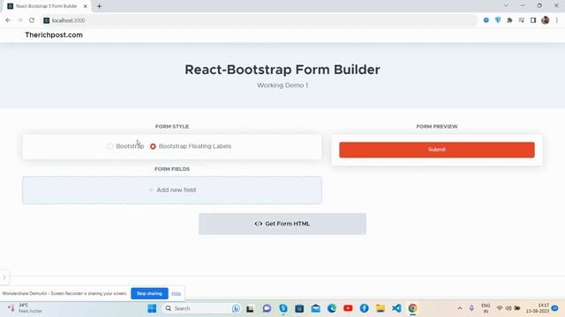Click the battery tray icon
Viewport: 565px width, 317px height.
click(517, 308)
